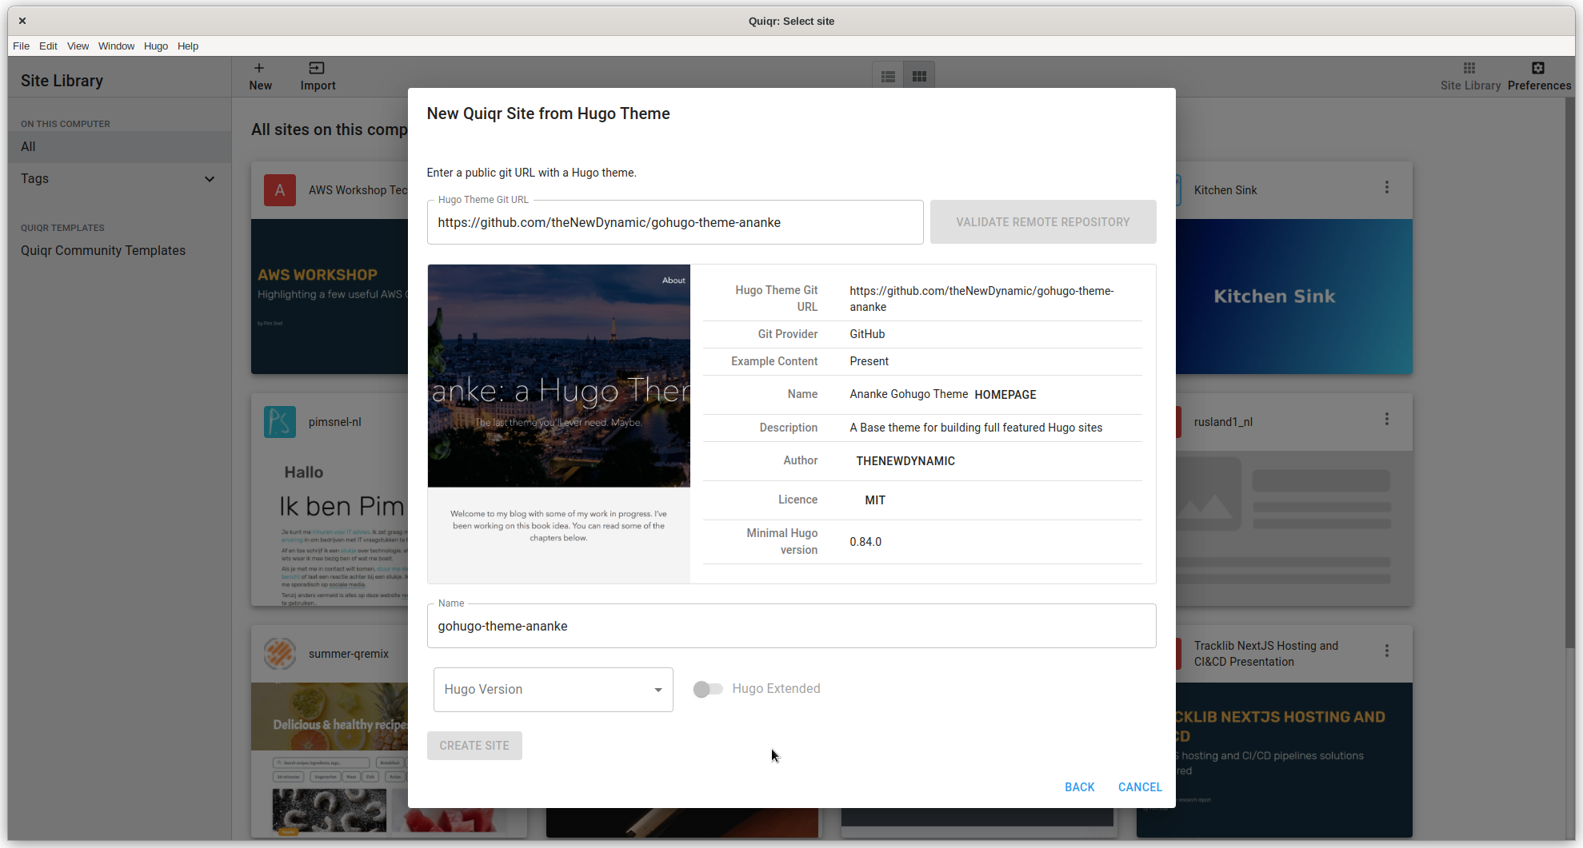The image size is (1583, 848).
Task: Open the View menu
Action: (78, 46)
